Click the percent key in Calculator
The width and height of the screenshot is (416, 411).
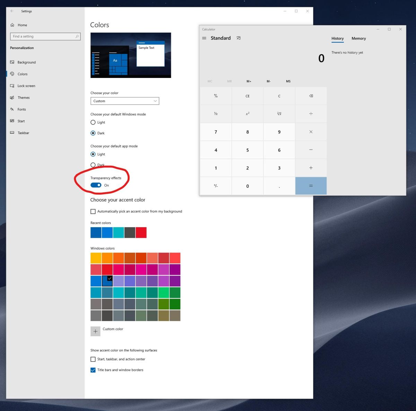coord(216,96)
